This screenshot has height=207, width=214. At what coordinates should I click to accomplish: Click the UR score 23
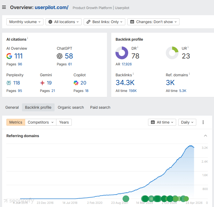click(x=186, y=56)
